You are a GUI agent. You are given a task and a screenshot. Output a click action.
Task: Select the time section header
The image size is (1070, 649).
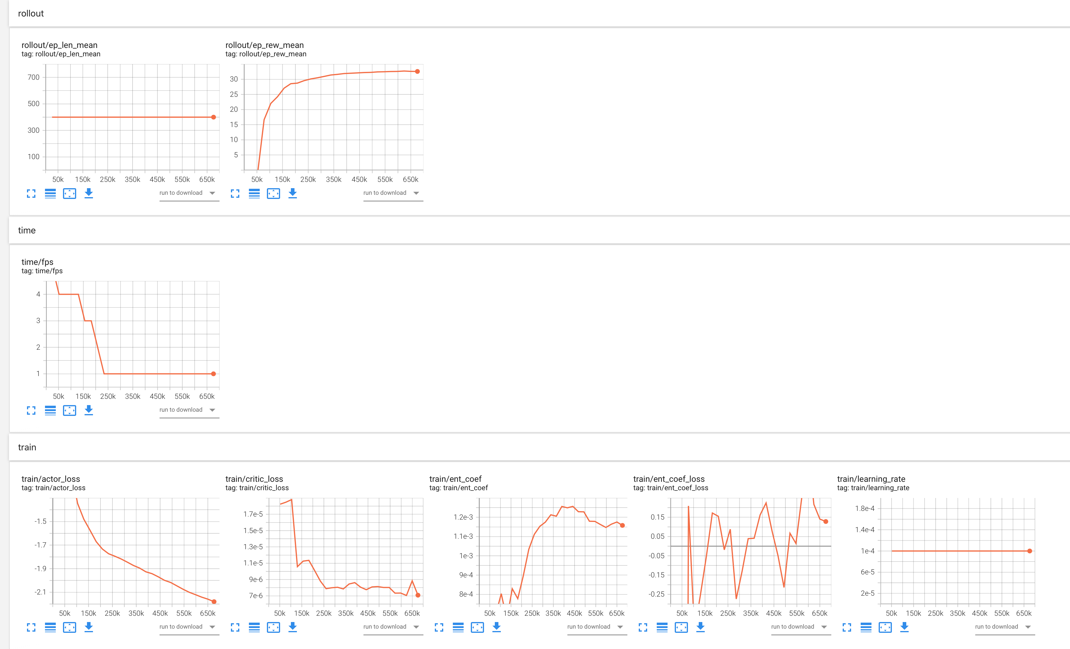click(27, 230)
